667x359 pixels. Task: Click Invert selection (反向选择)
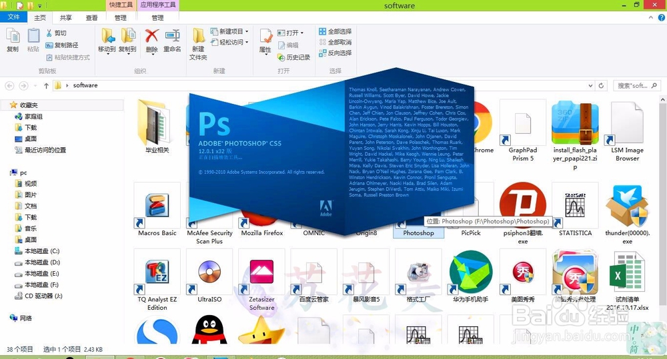pos(336,53)
